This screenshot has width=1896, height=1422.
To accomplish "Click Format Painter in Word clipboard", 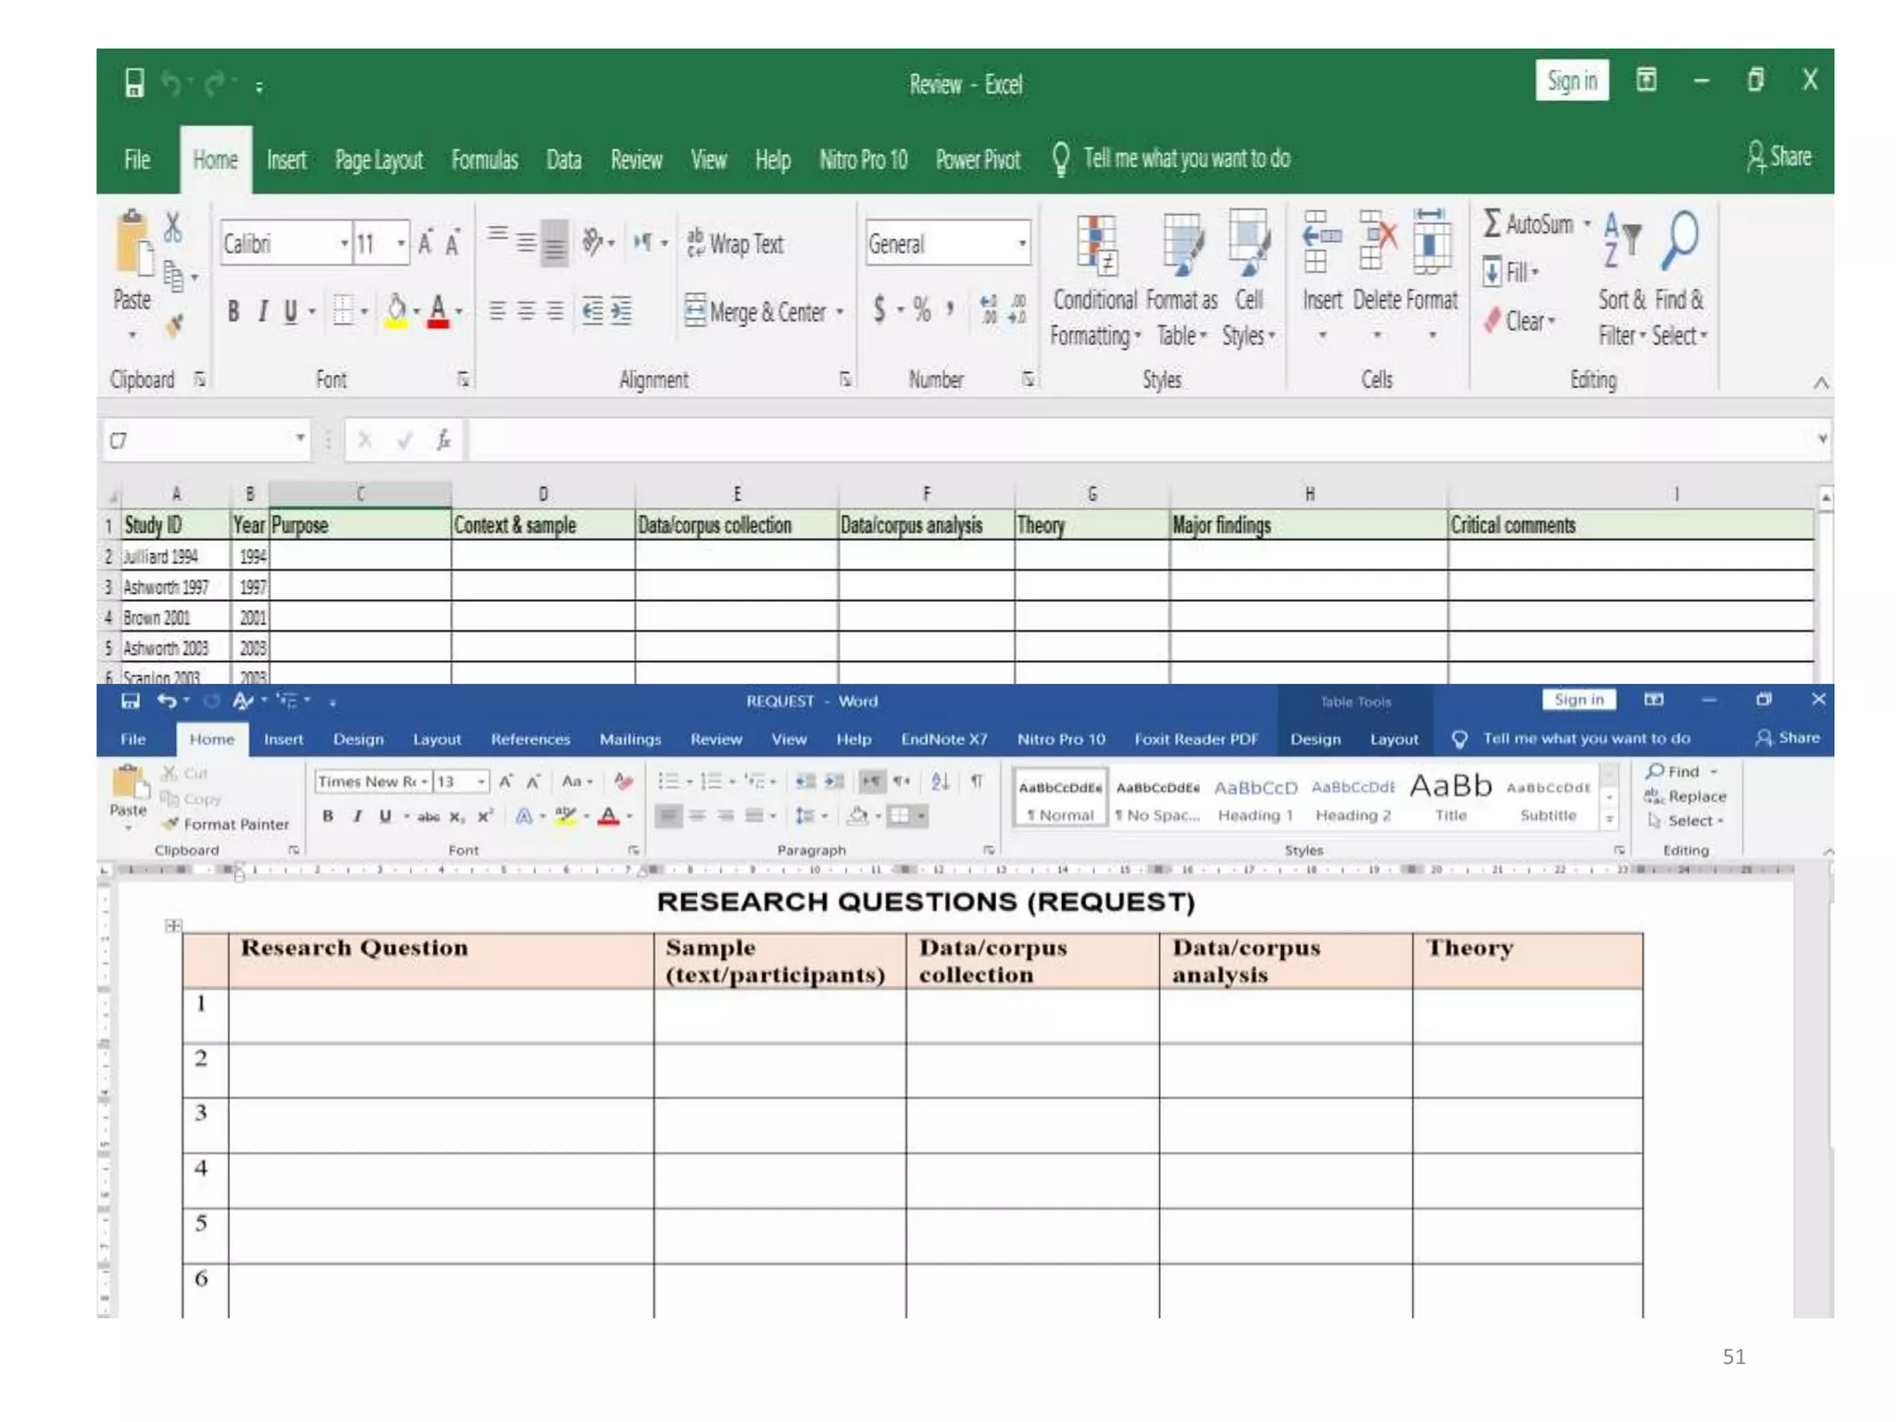I will (x=226, y=824).
